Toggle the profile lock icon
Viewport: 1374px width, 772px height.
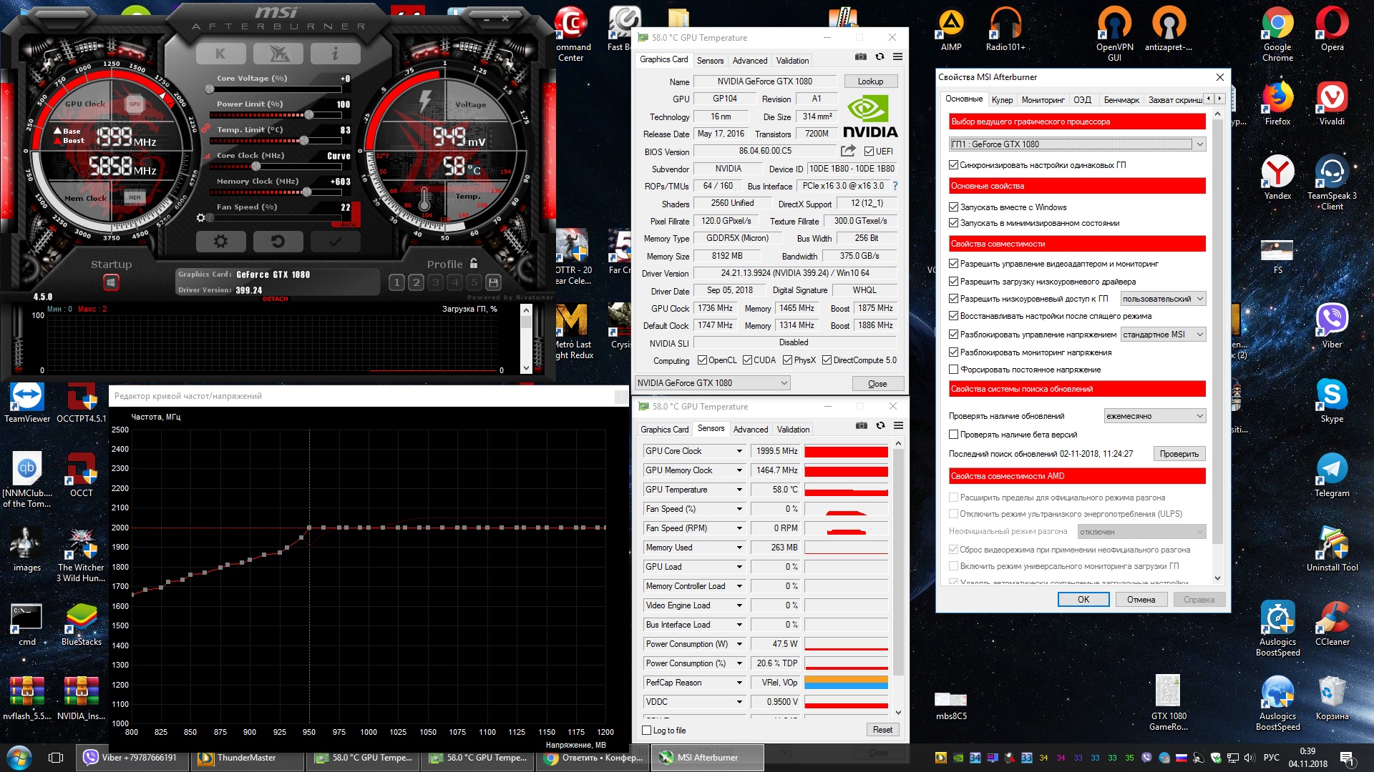point(474,264)
